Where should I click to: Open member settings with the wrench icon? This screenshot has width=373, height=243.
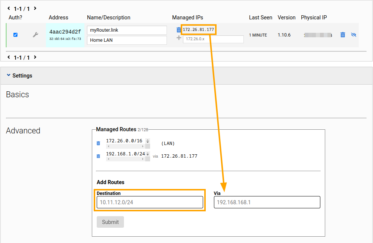[x=35, y=35]
